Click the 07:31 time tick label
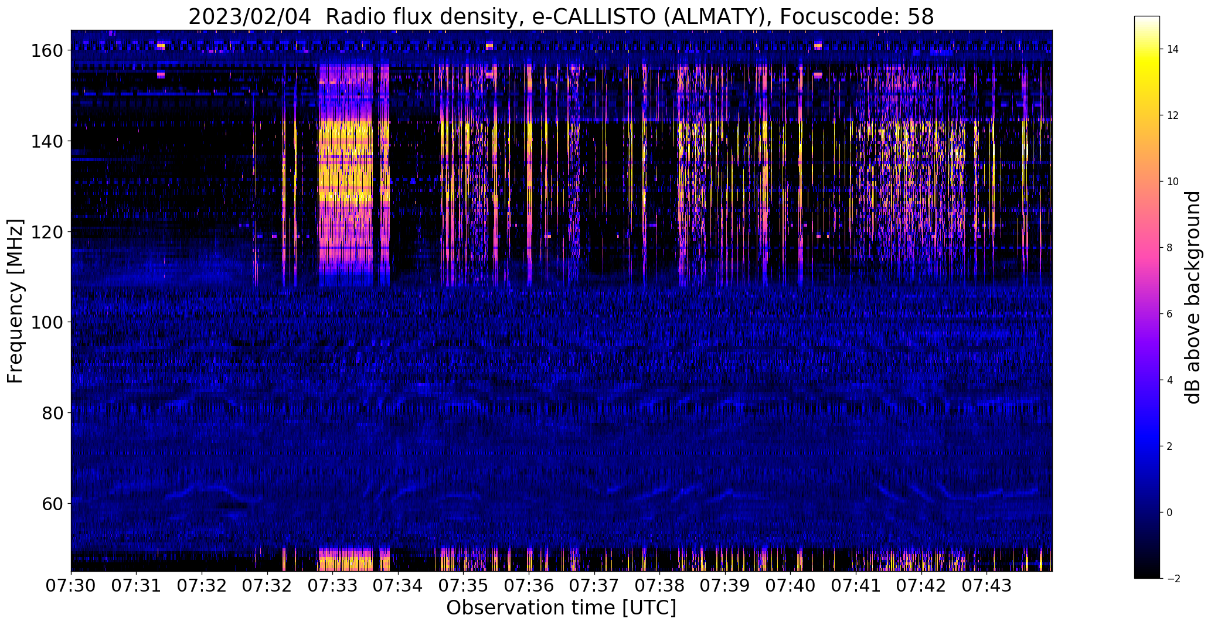The image size is (1211, 625). [137, 585]
